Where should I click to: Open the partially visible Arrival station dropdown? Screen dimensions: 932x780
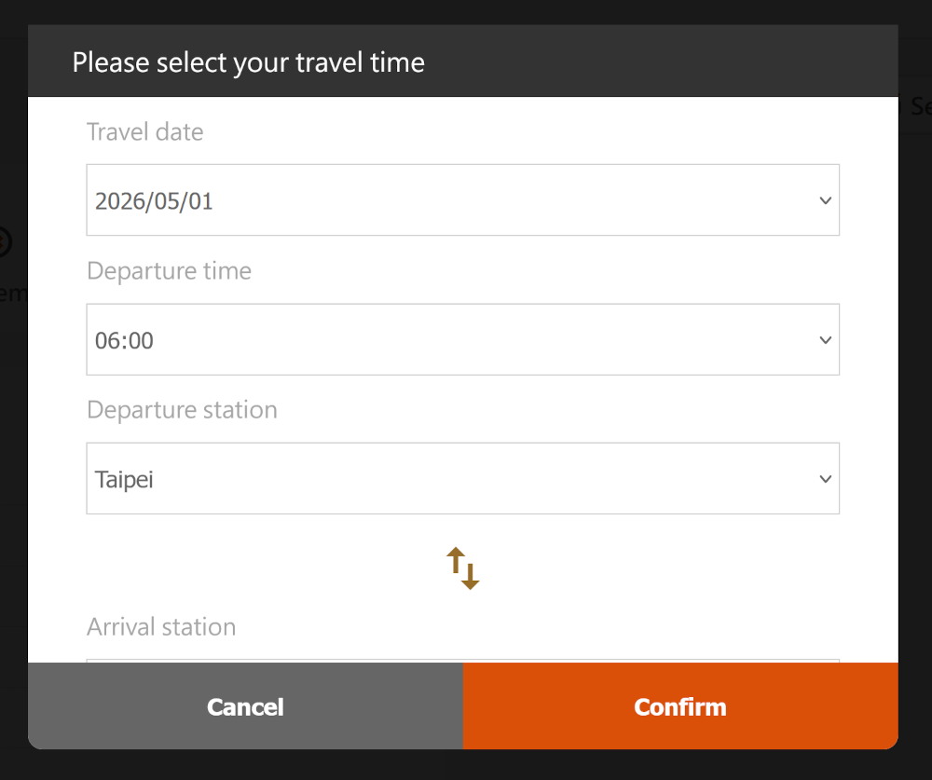click(x=462, y=661)
